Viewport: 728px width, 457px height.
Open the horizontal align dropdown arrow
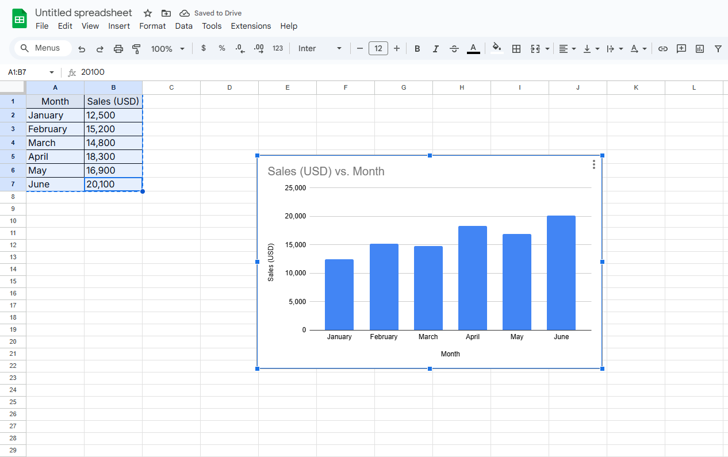pos(573,48)
